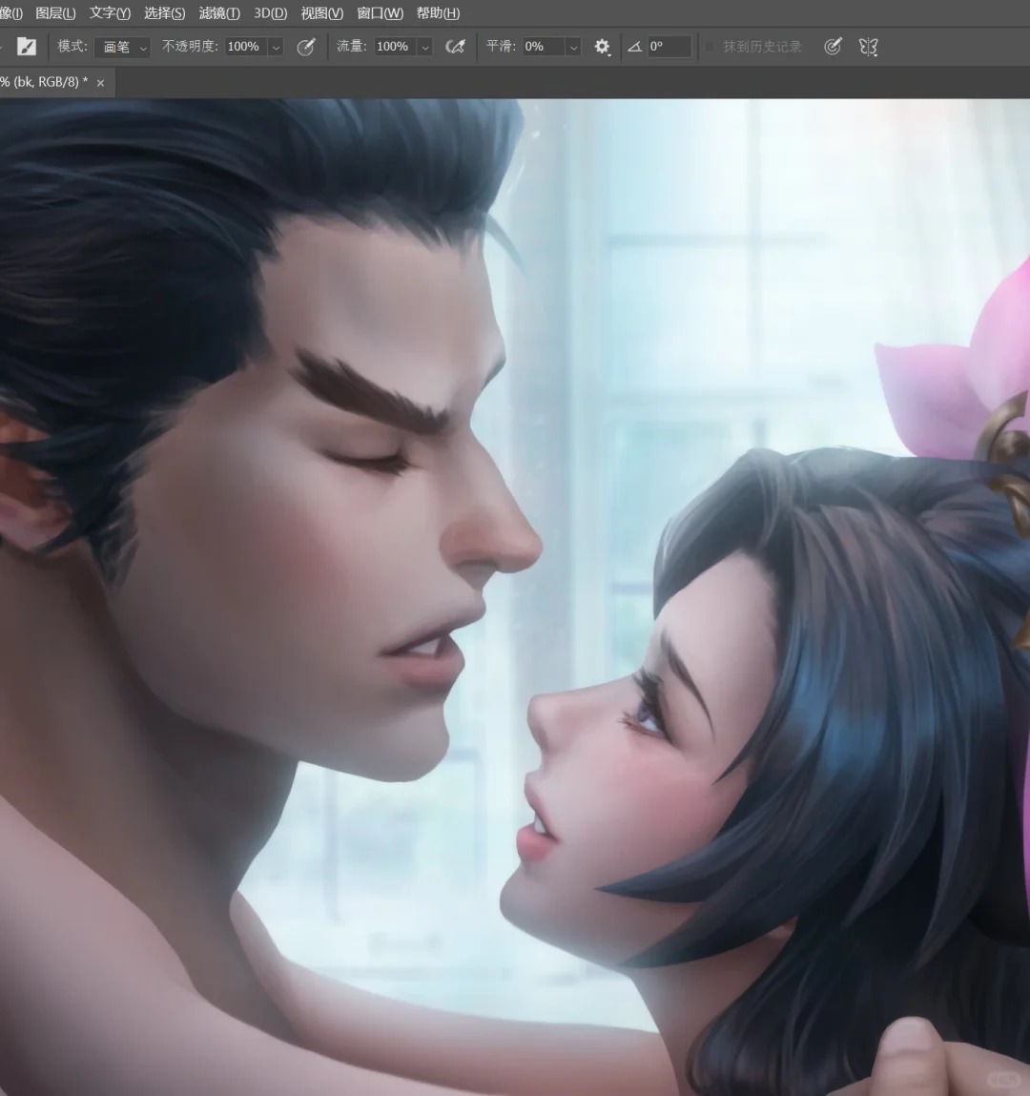Click the angle 0° input field

click(x=669, y=47)
